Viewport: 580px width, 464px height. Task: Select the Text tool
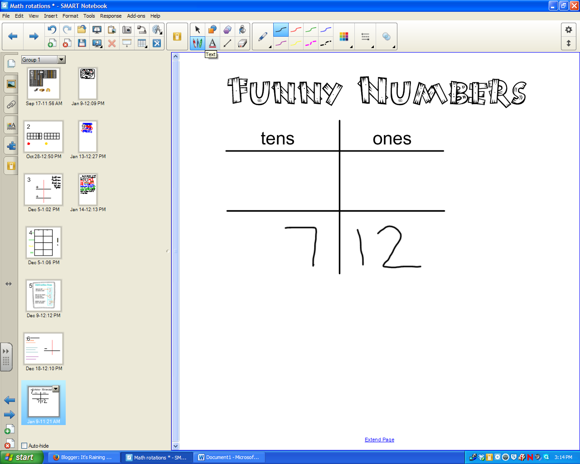tap(213, 43)
